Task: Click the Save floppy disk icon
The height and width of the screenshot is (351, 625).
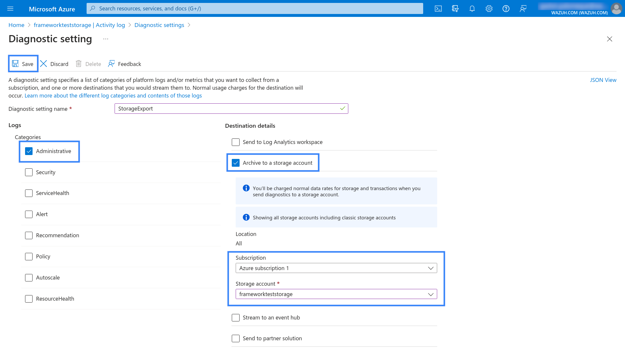Action: [x=15, y=63]
